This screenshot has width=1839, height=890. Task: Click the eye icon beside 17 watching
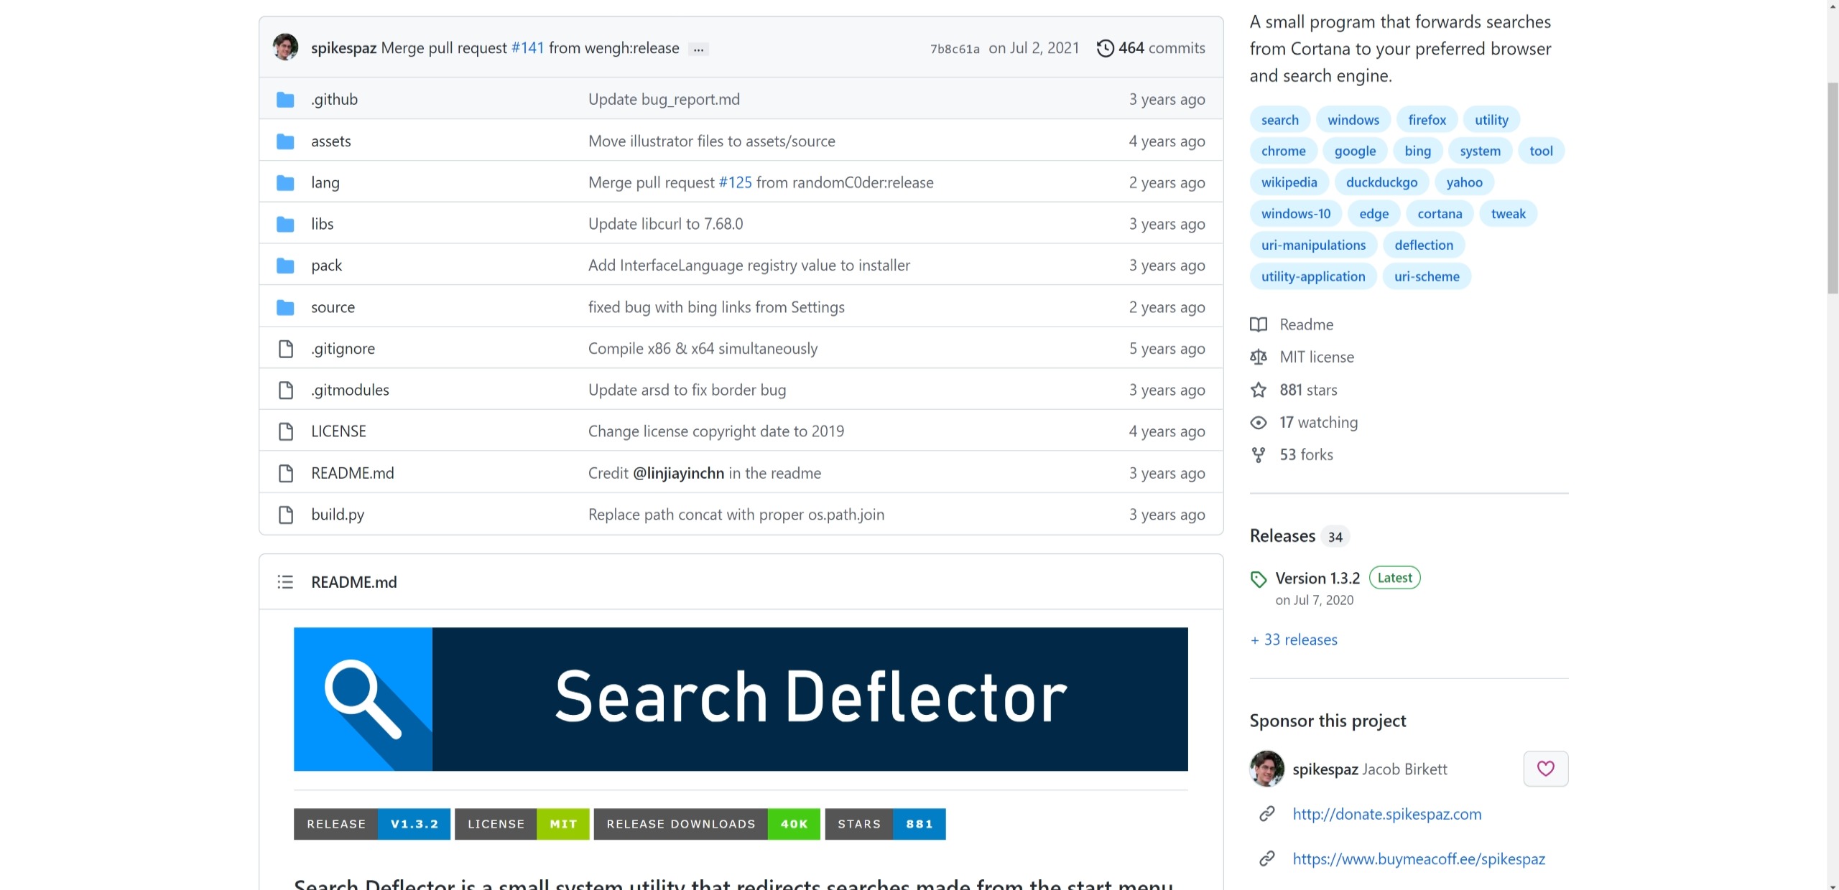point(1259,423)
